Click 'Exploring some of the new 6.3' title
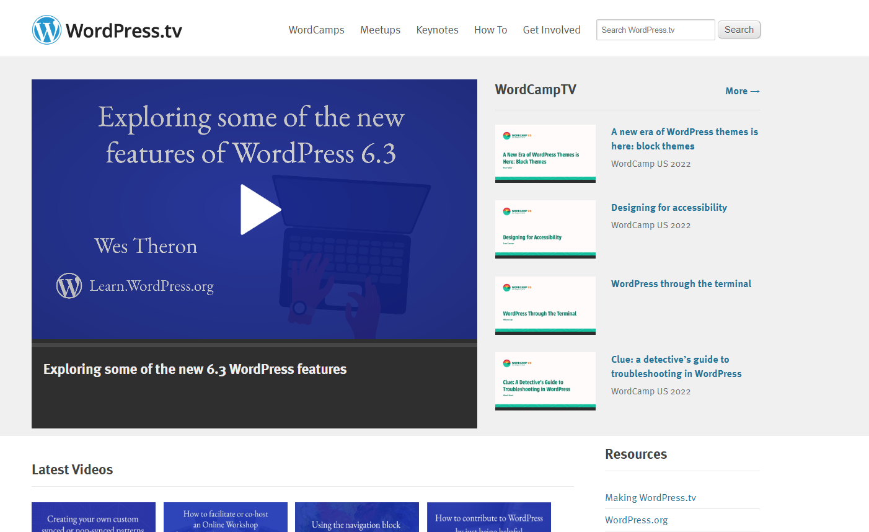The image size is (869, 532). click(195, 370)
